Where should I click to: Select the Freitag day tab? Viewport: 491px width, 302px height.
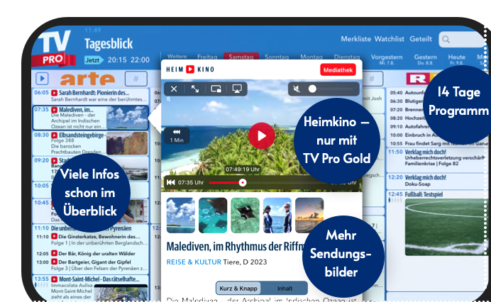[x=207, y=57]
